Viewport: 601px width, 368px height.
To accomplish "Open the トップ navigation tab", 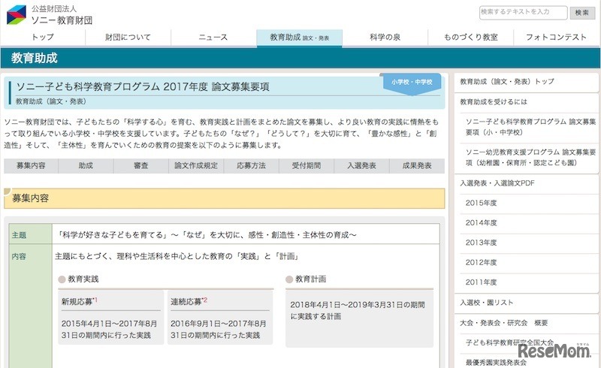I will (x=43, y=38).
